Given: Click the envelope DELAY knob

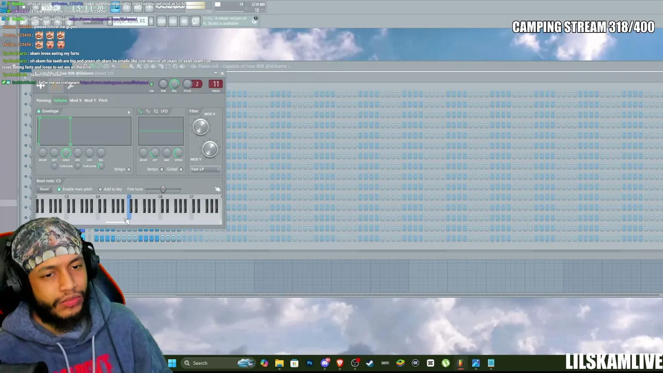Looking at the screenshot, I should coord(42,153).
